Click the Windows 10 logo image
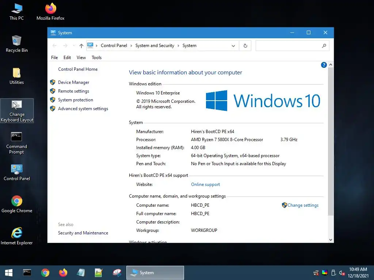The width and height of the screenshot is (374, 280). [263, 101]
